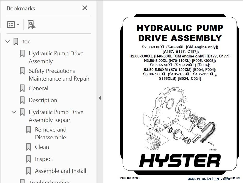243x183 pixels.
Task: Open the Inspect bookmark
Action: click(44, 159)
